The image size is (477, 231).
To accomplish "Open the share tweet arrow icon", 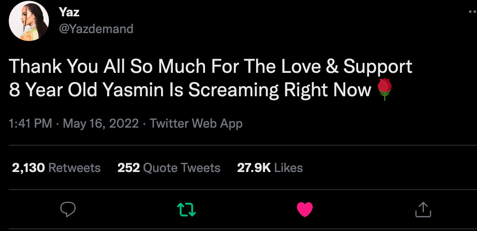I will pyautogui.click(x=423, y=209).
